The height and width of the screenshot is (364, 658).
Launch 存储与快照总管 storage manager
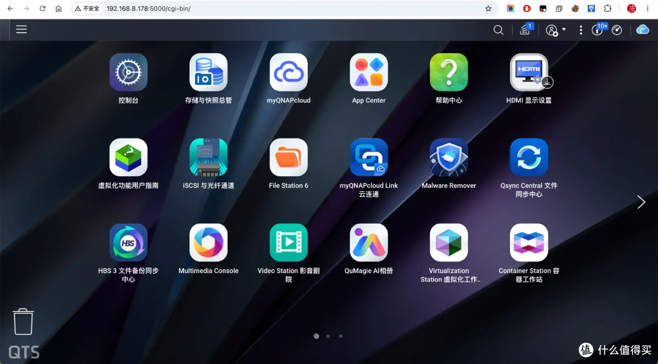tap(208, 72)
